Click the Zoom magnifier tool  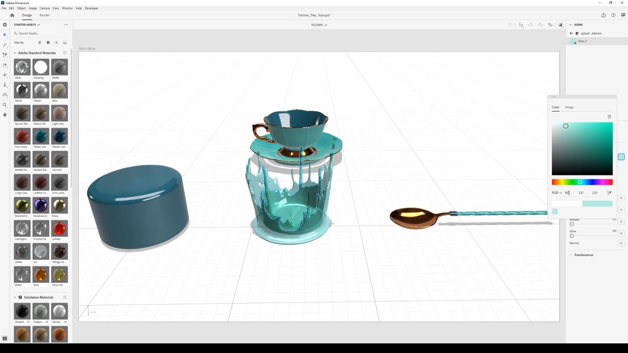click(5, 105)
